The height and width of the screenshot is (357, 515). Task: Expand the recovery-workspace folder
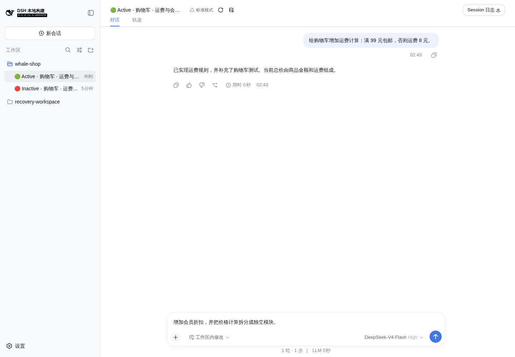(x=50, y=102)
